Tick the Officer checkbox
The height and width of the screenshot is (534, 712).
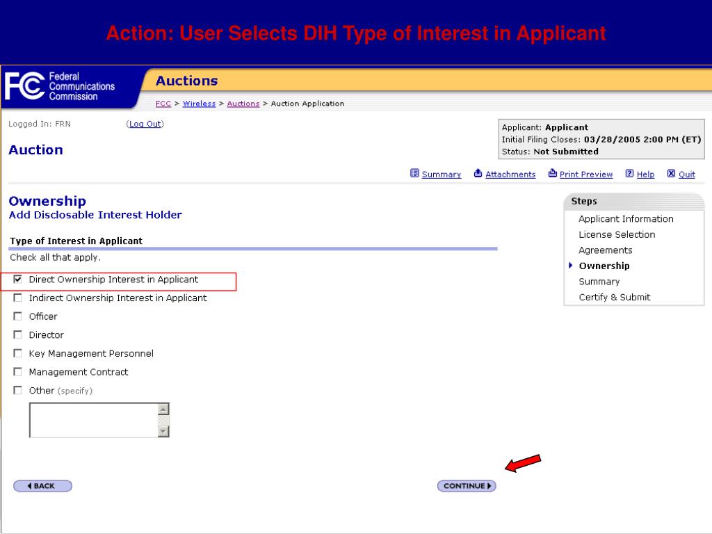coord(17,316)
